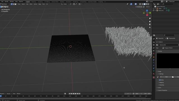
Task: Toggle the snapping magnet button
Action: pos(74,4)
